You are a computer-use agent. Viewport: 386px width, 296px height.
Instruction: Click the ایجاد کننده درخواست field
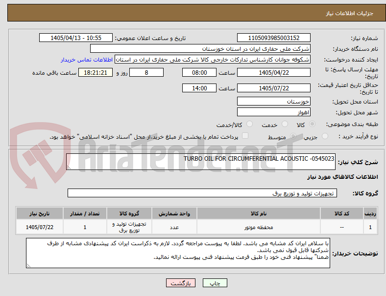point(213,60)
